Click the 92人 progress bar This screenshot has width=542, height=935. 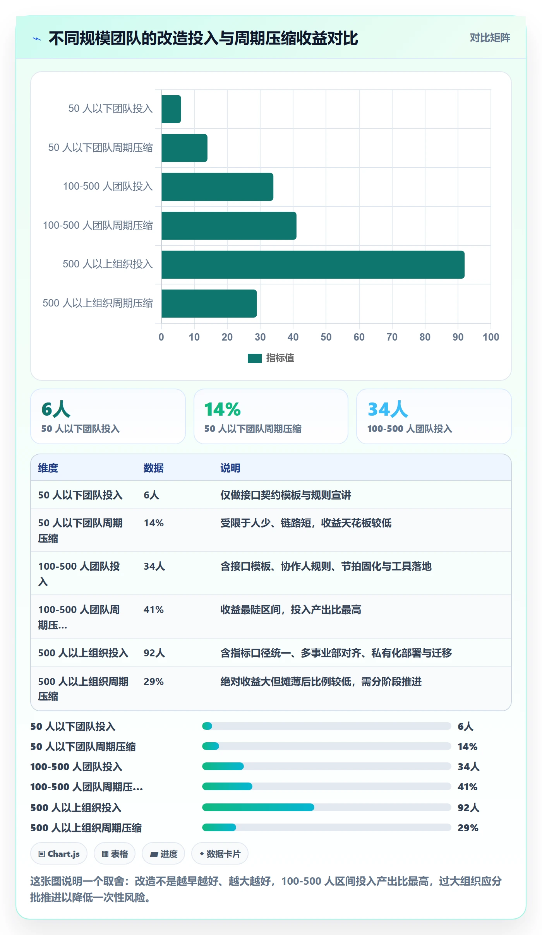(x=326, y=807)
